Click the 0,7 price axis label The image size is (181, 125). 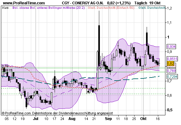tap(169, 81)
